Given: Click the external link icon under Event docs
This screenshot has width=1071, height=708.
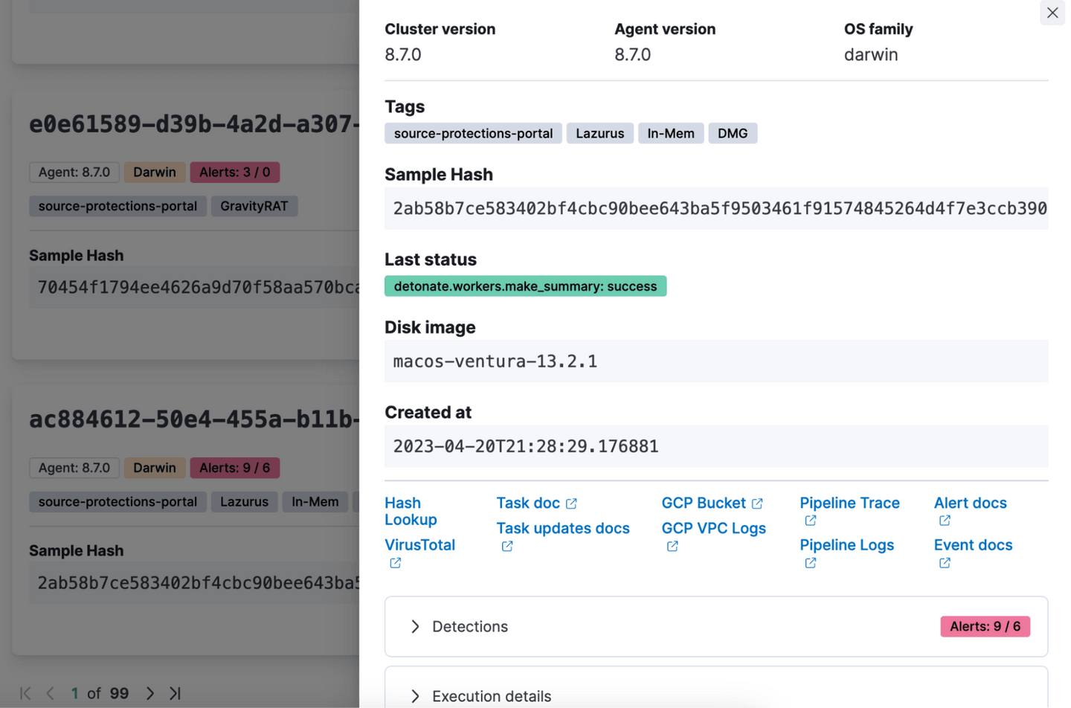Looking at the screenshot, I should click(944, 563).
